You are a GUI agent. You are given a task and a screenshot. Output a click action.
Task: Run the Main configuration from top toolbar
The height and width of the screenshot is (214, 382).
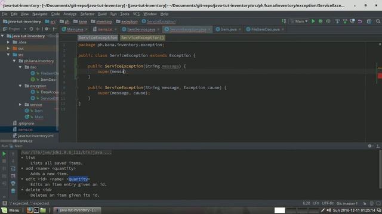point(313,21)
